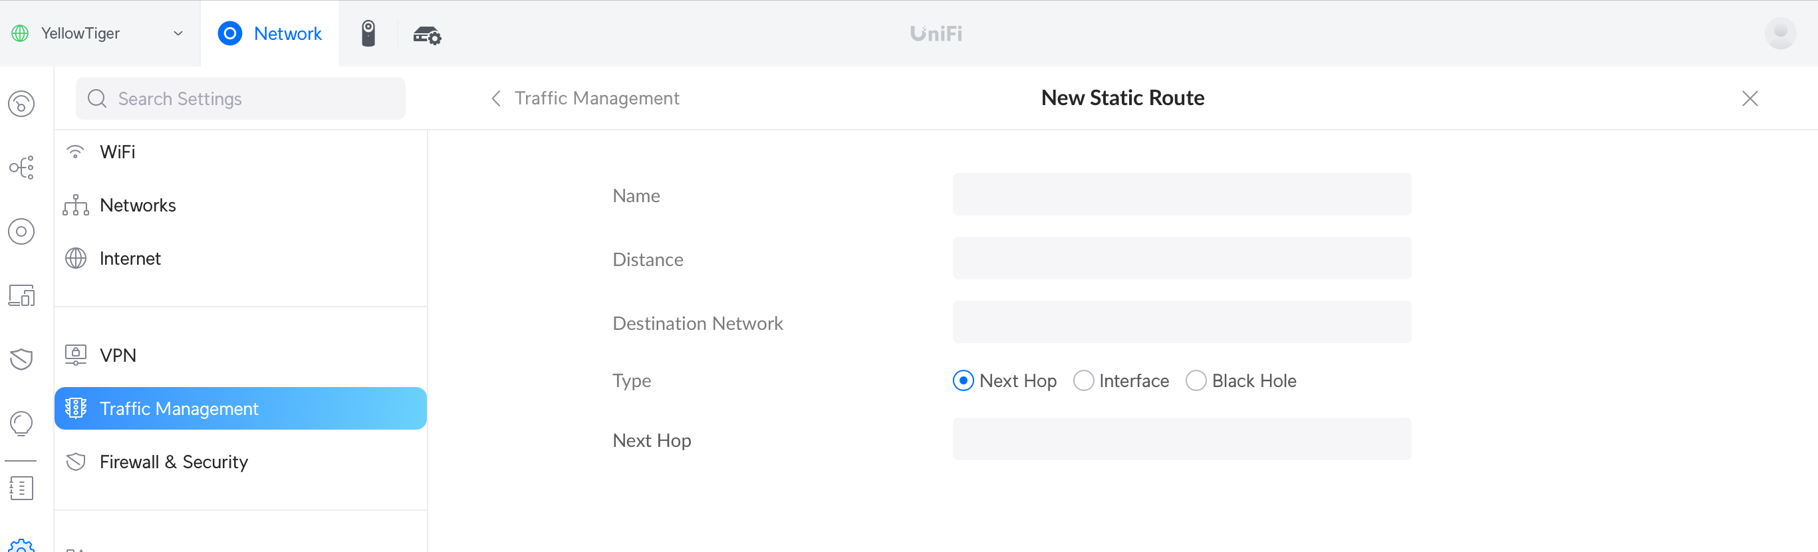This screenshot has width=1818, height=552.
Task: Open the Client Devices icon in left rail
Action: click(x=21, y=295)
